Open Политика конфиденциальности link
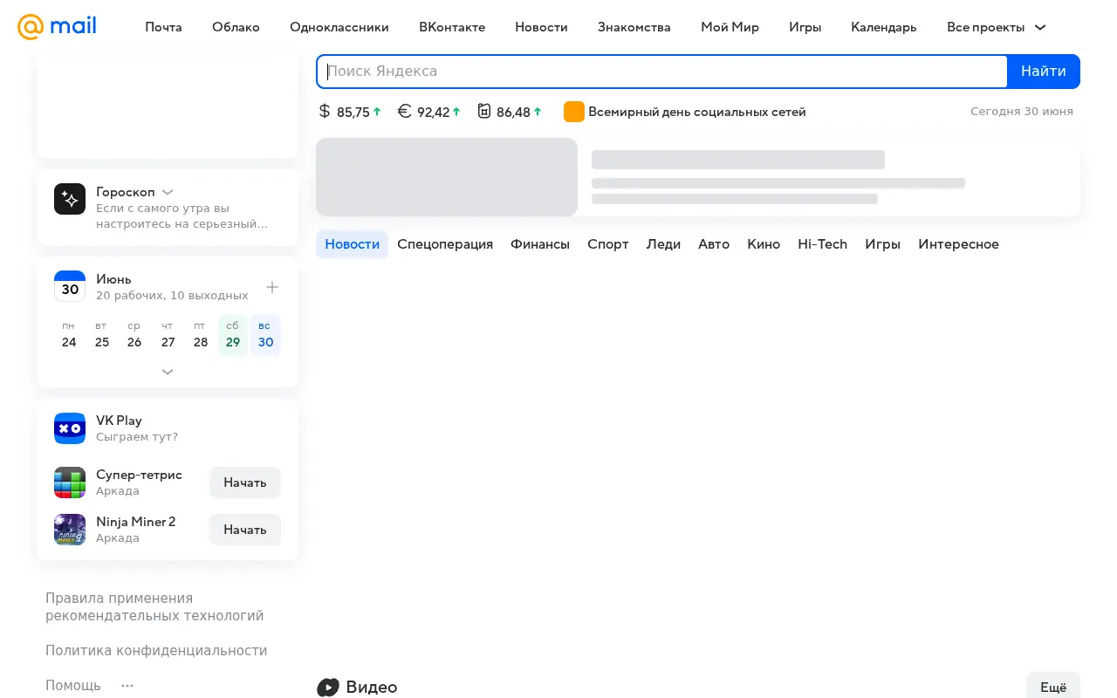This screenshot has width=1117, height=698. pos(156,651)
